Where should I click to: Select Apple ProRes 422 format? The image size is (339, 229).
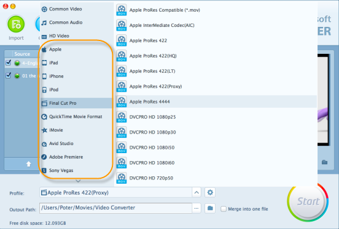pos(216,40)
